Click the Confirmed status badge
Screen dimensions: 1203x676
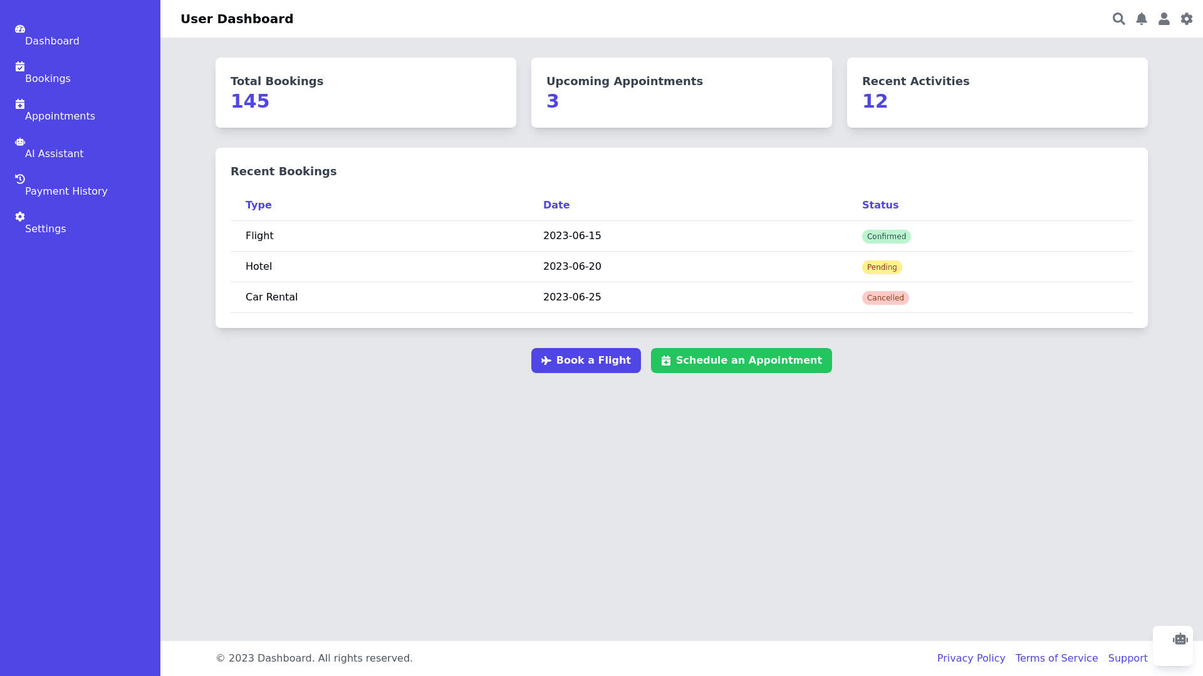pos(886,237)
